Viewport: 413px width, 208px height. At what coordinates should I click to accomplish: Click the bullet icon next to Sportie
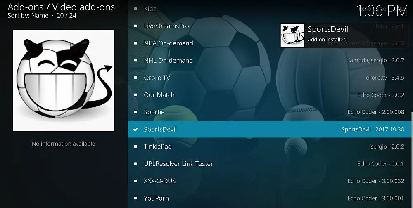click(x=135, y=112)
